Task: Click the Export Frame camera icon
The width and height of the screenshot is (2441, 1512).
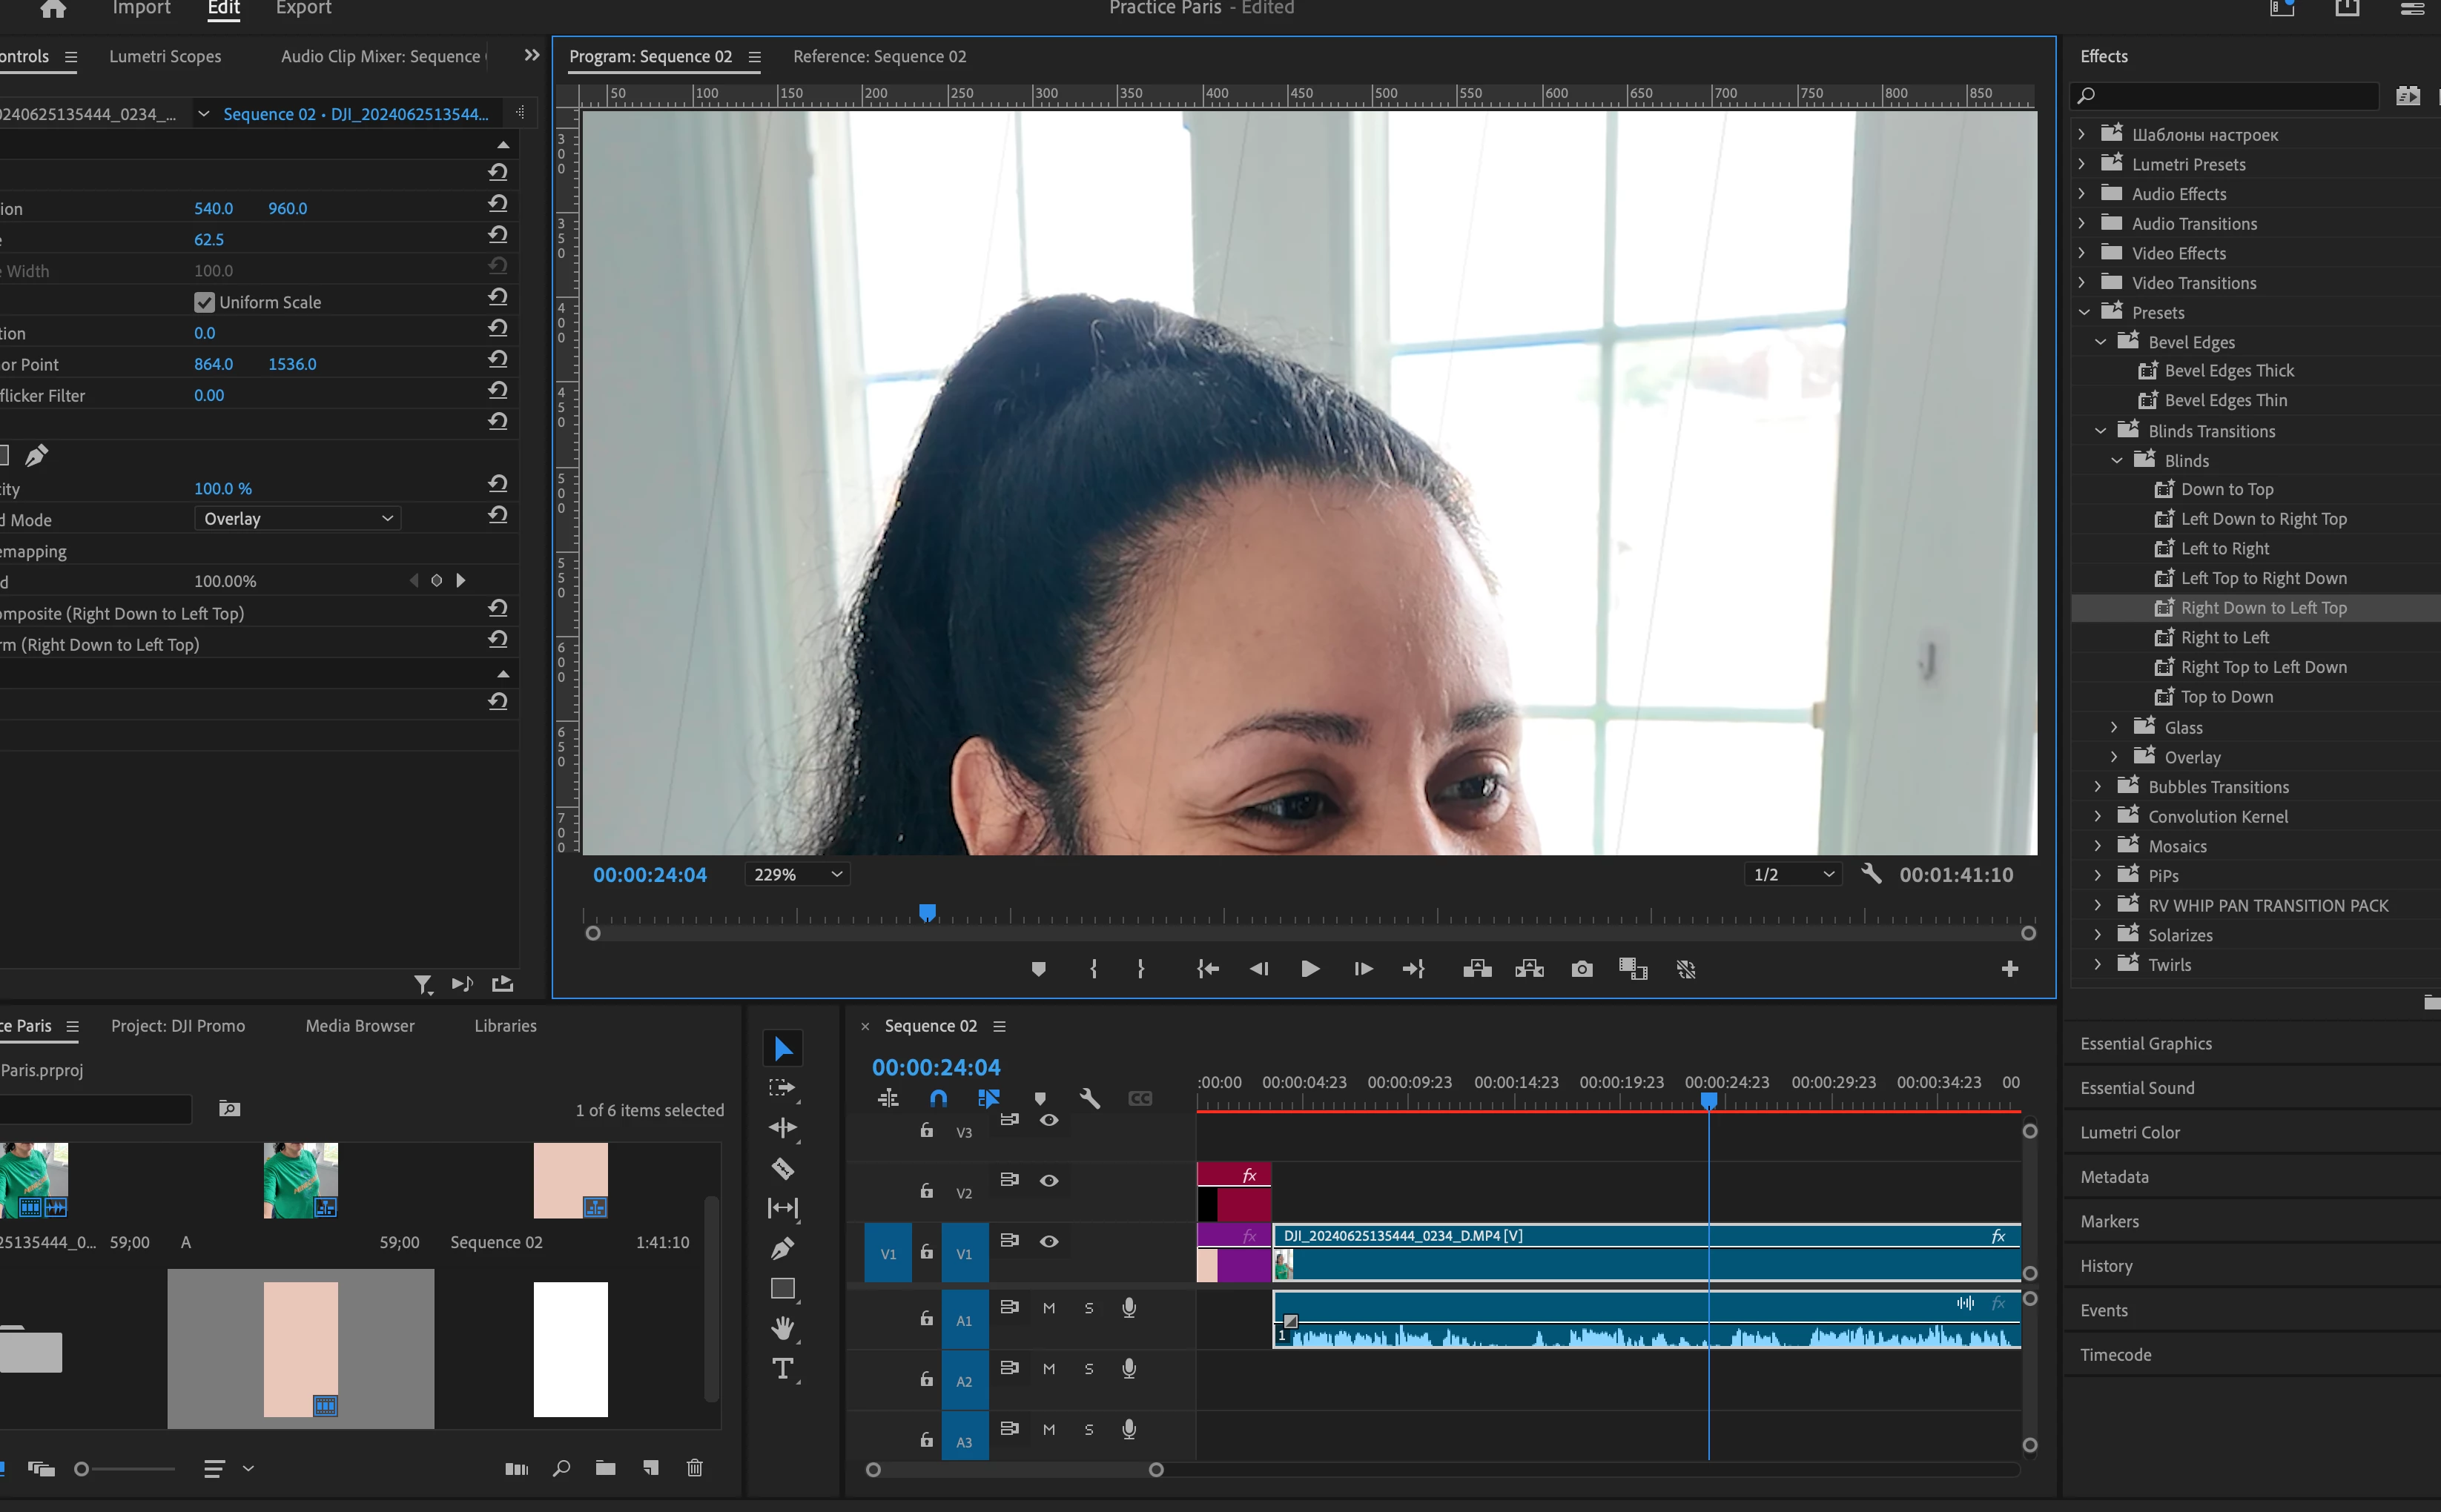Action: pos(1582,969)
